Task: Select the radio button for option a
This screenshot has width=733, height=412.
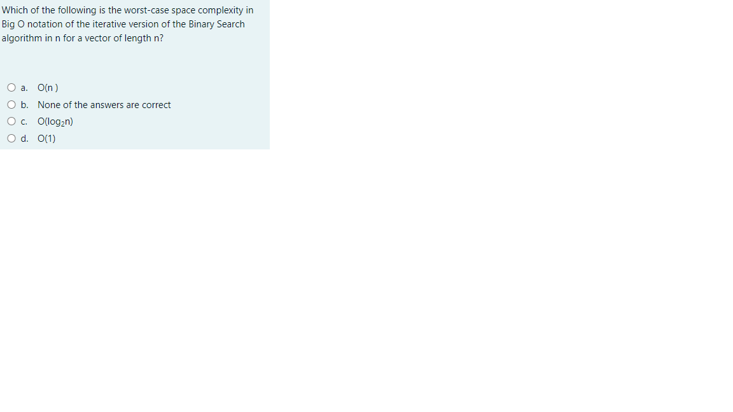Action: pos(11,87)
